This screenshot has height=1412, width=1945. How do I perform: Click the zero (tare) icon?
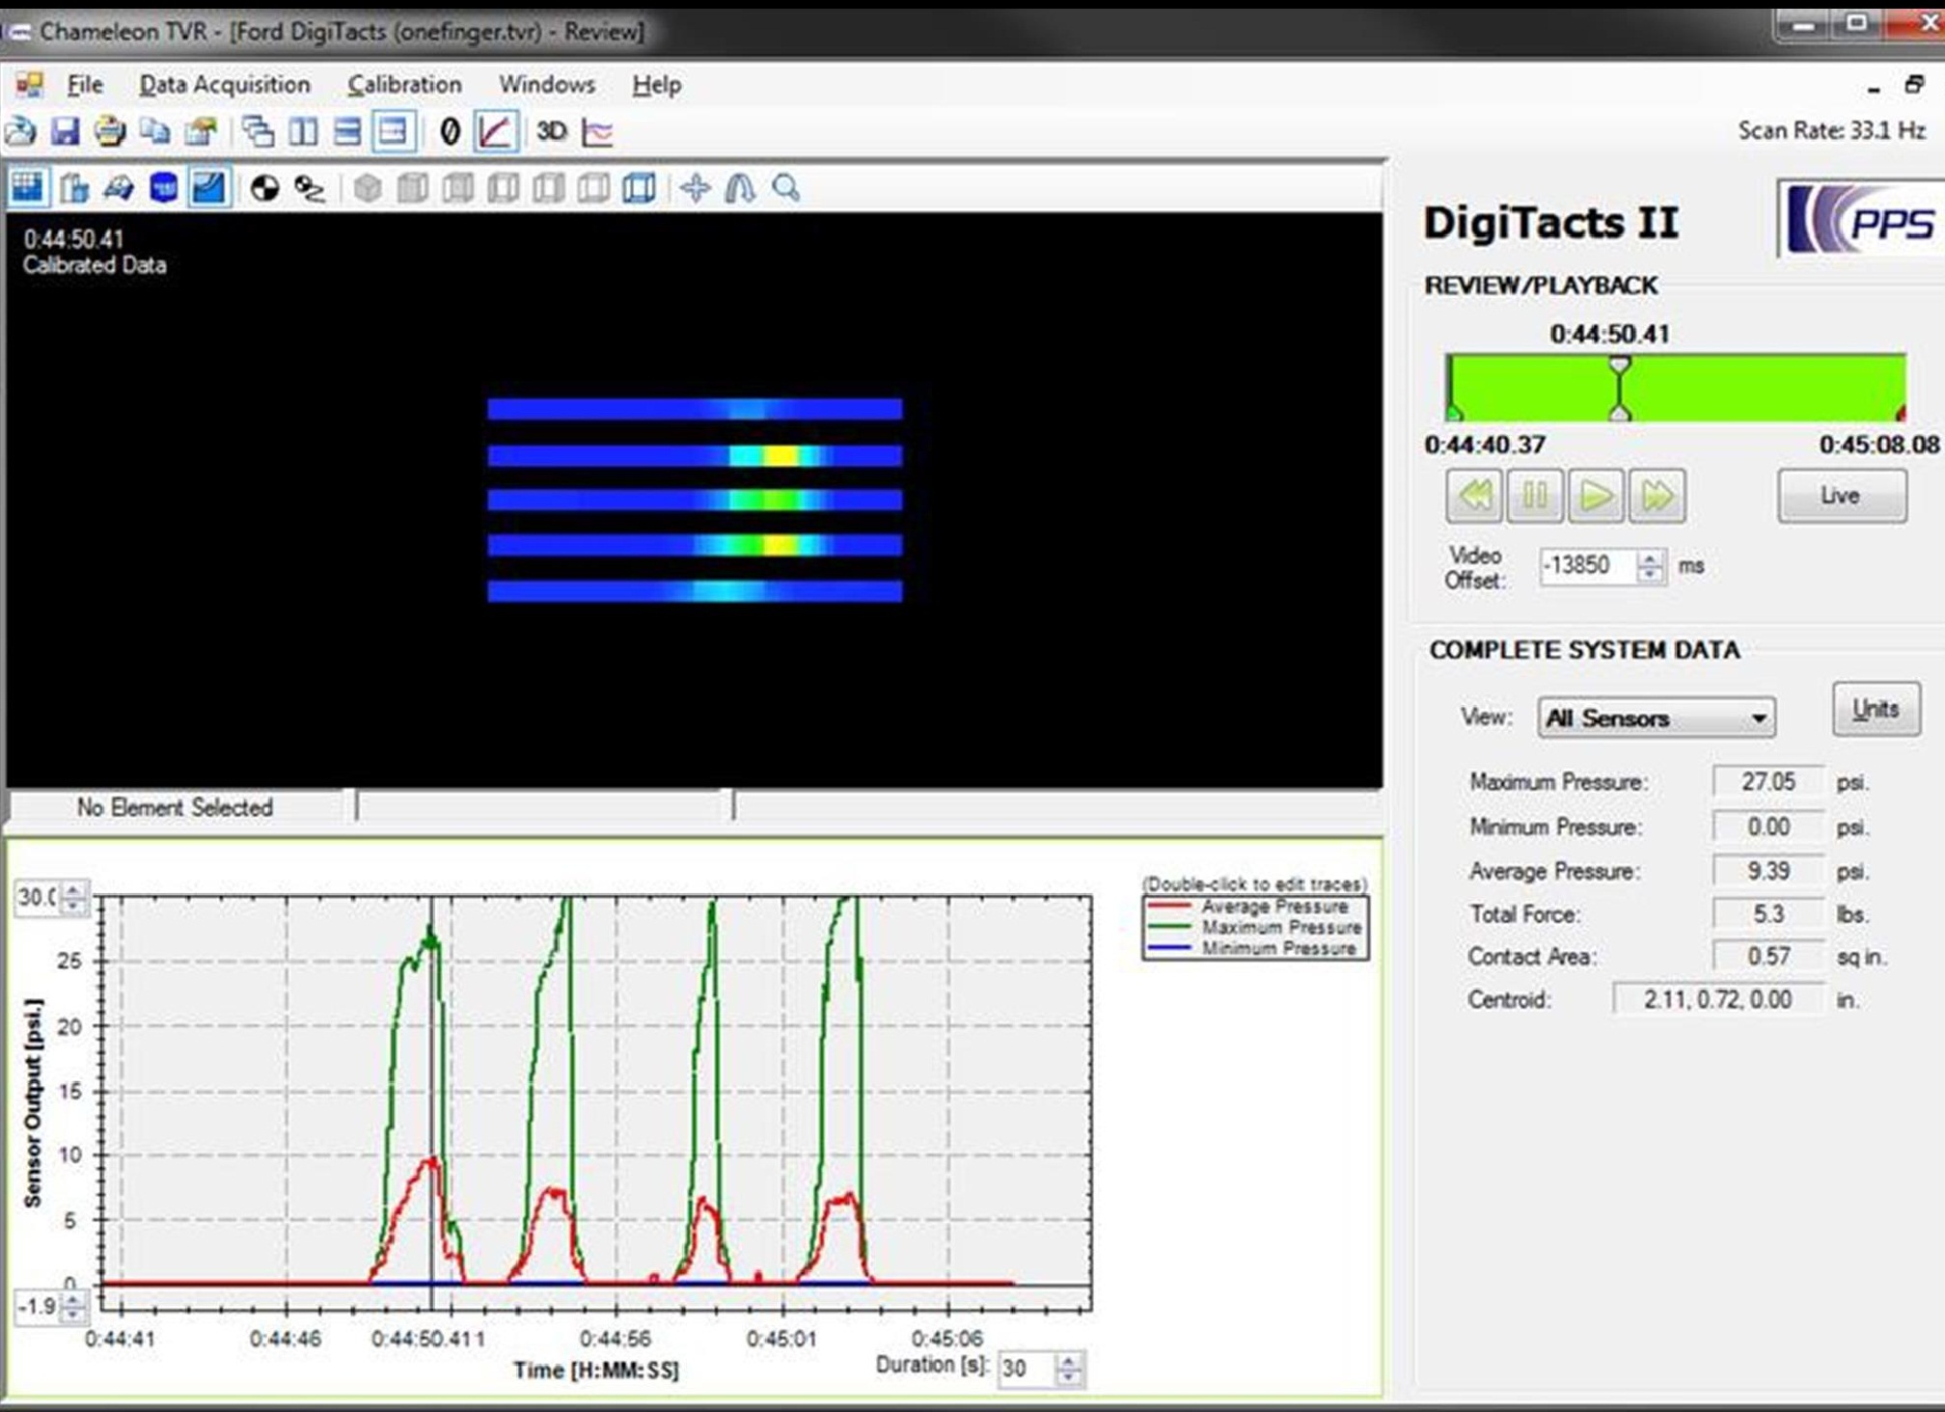[450, 131]
